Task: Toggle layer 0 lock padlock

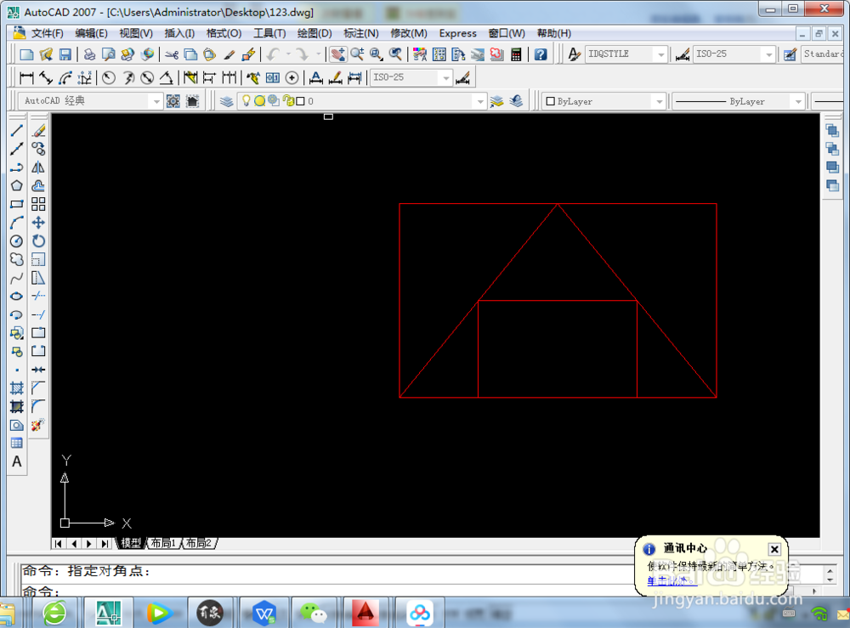Action: pos(289,101)
